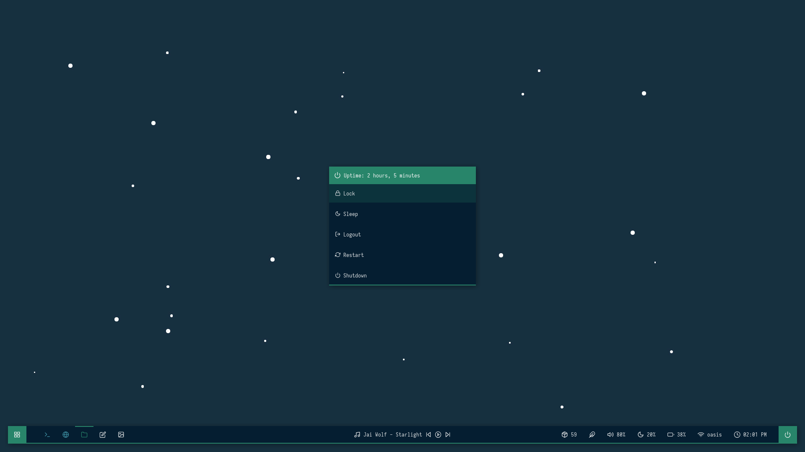Choose Sleep in the power menu
This screenshot has width=805, height=452.
click(402, 214)
